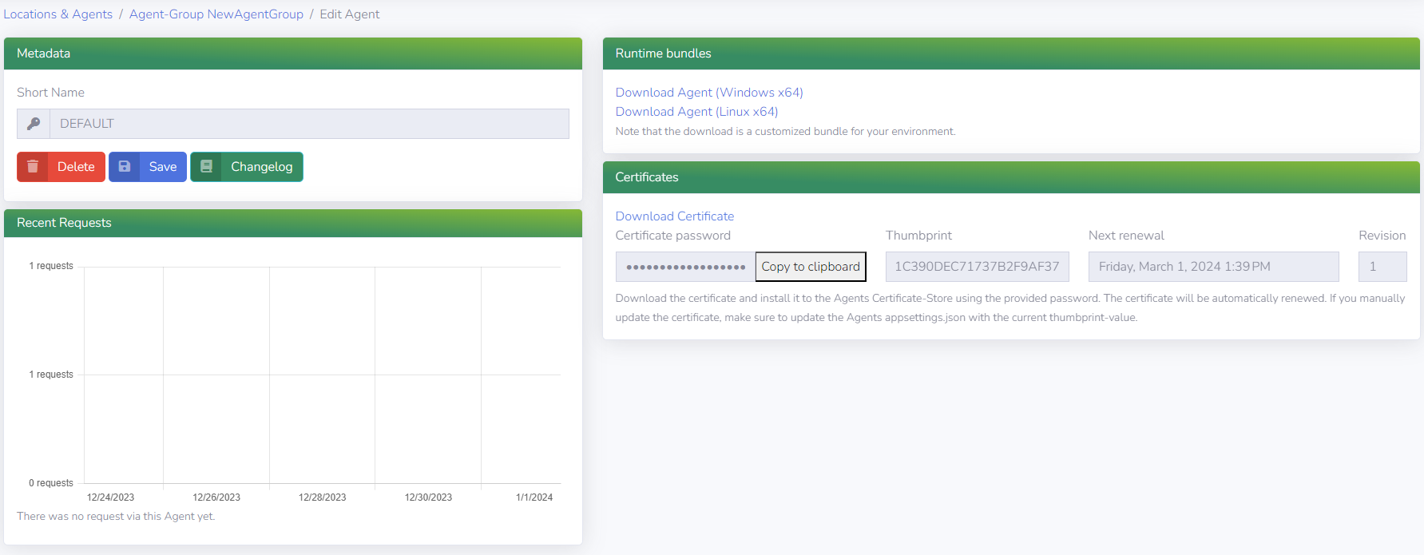Image resolution: width=1424 pixels, height=555 pixels.
Task: Click the key icon beside Short Name
Action: [x=34, y=124]
